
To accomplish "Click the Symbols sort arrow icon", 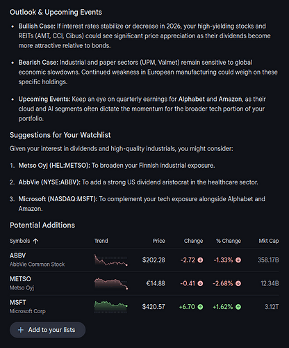I will click(35, 241).
